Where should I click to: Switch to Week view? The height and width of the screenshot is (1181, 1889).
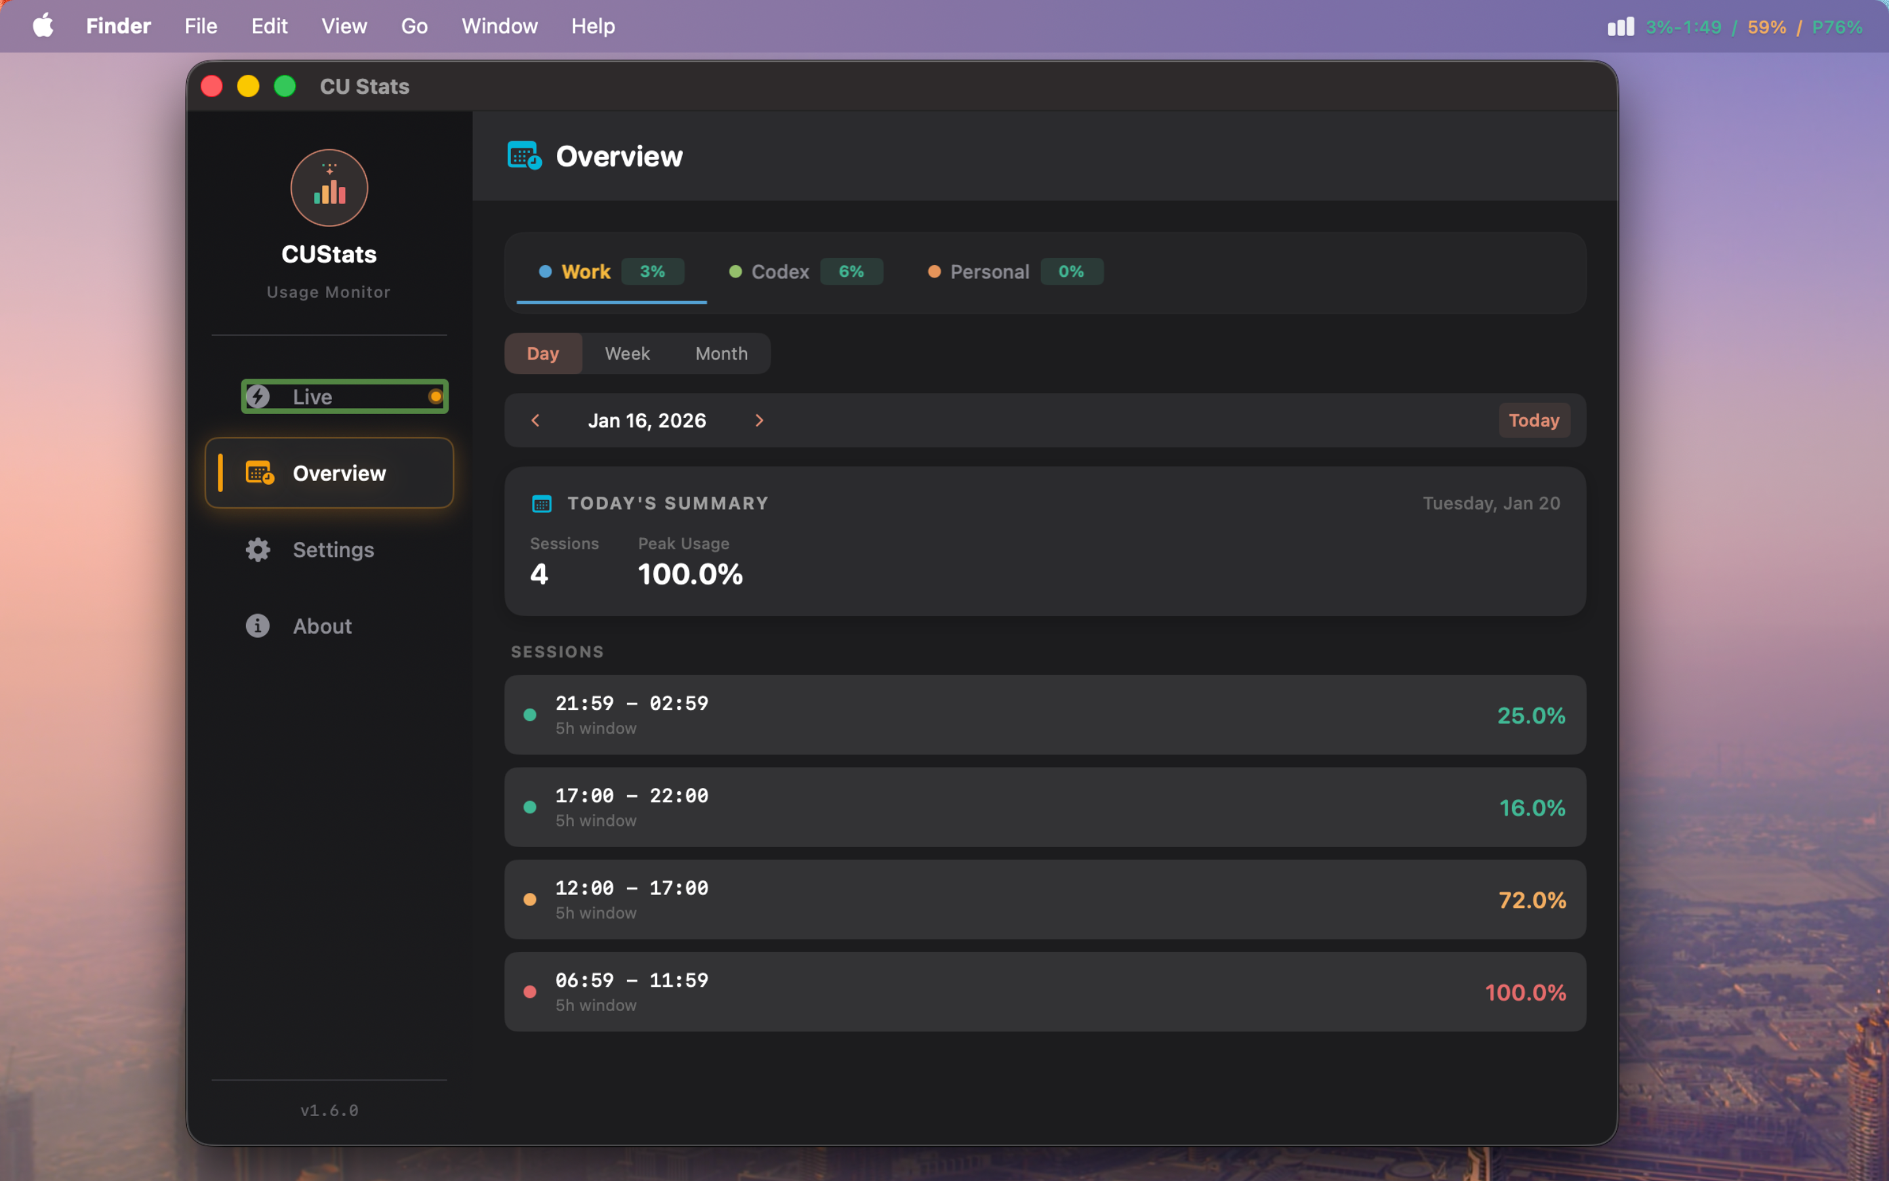click(x=627, y=353)
